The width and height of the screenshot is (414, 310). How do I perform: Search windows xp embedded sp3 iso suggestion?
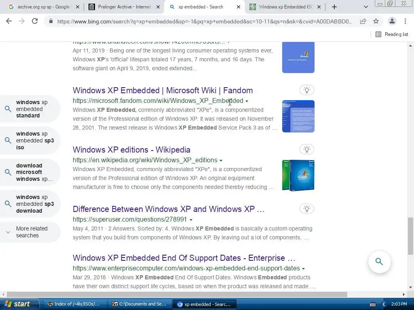pyautogui.click(x=30, y=140)
